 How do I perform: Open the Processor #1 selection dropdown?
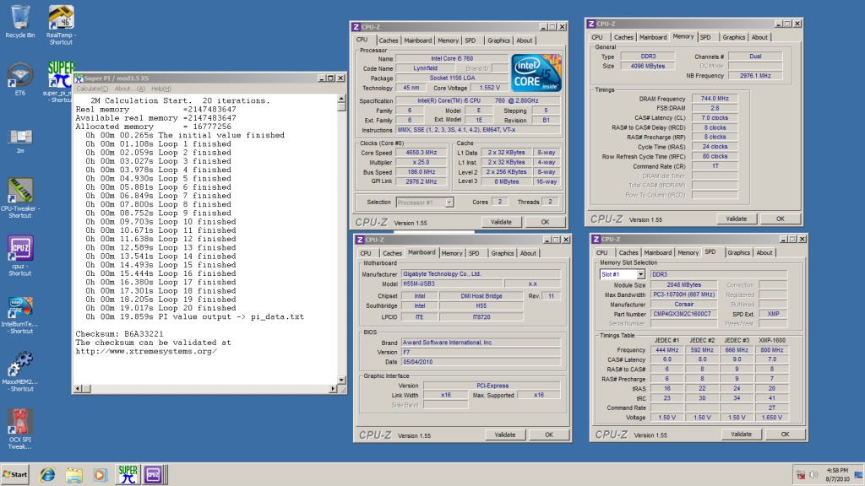pos(449,202)
